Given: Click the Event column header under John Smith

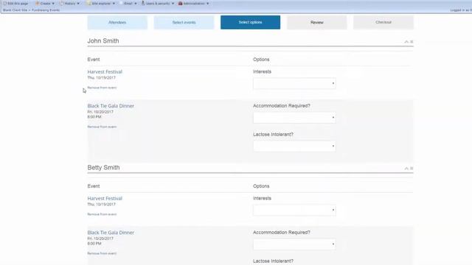Looking at the screenshot, I should pyautogui.click(x=94, y=60).
